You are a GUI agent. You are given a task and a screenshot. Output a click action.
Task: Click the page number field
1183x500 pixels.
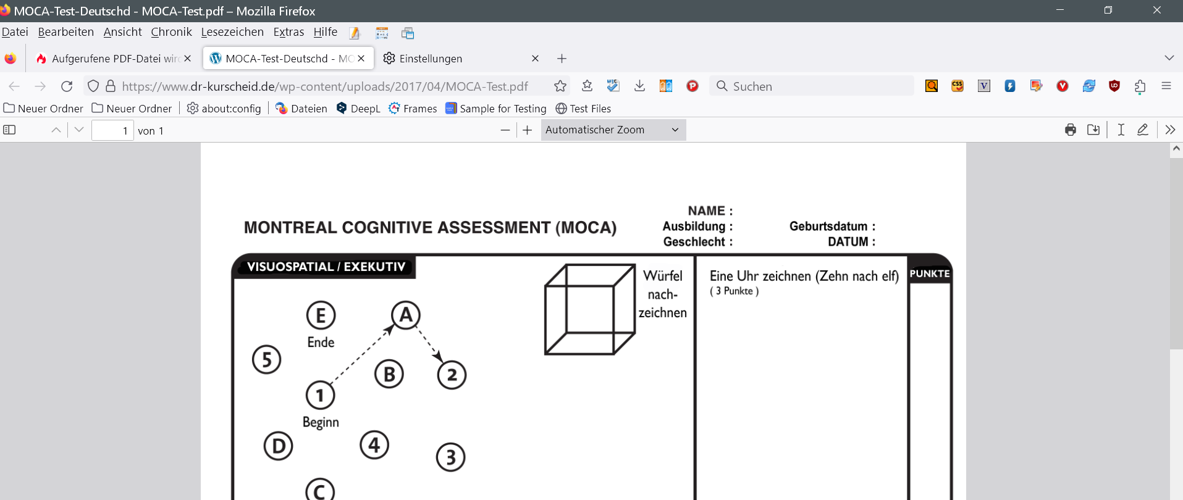click(x=112, y=131)
